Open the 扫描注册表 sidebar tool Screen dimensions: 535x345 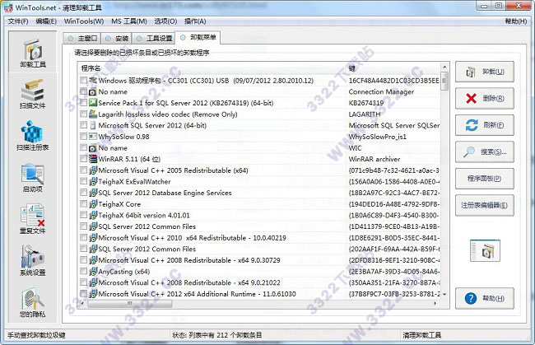click(x=33, y=136)
